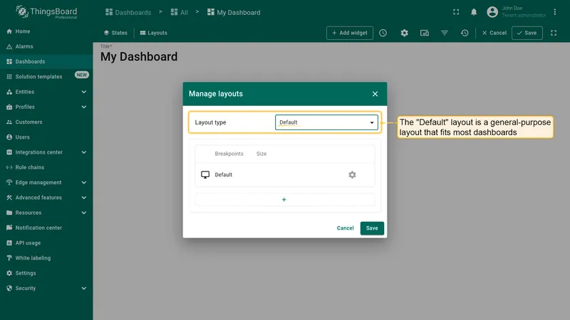This screenshot has width=570, height=320.
Task: Open Alarms in the sidebar
Action: (46, 46)
